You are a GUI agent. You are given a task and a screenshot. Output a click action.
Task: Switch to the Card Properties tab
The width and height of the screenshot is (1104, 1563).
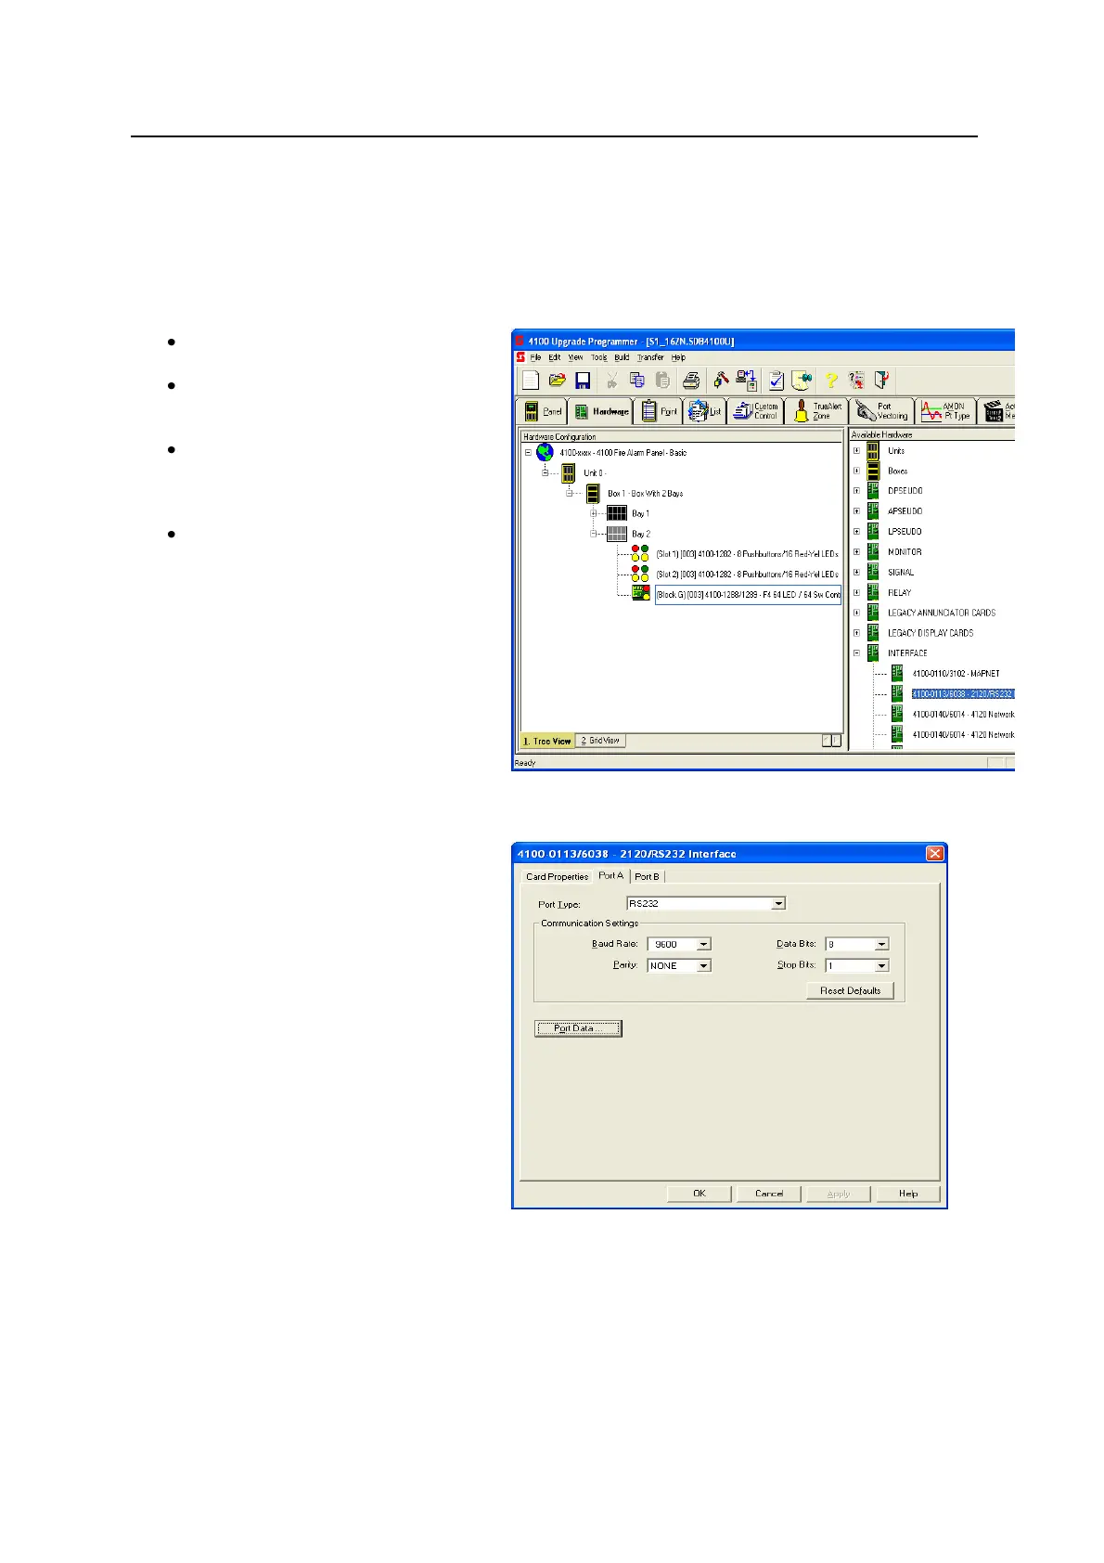point(557,876)
